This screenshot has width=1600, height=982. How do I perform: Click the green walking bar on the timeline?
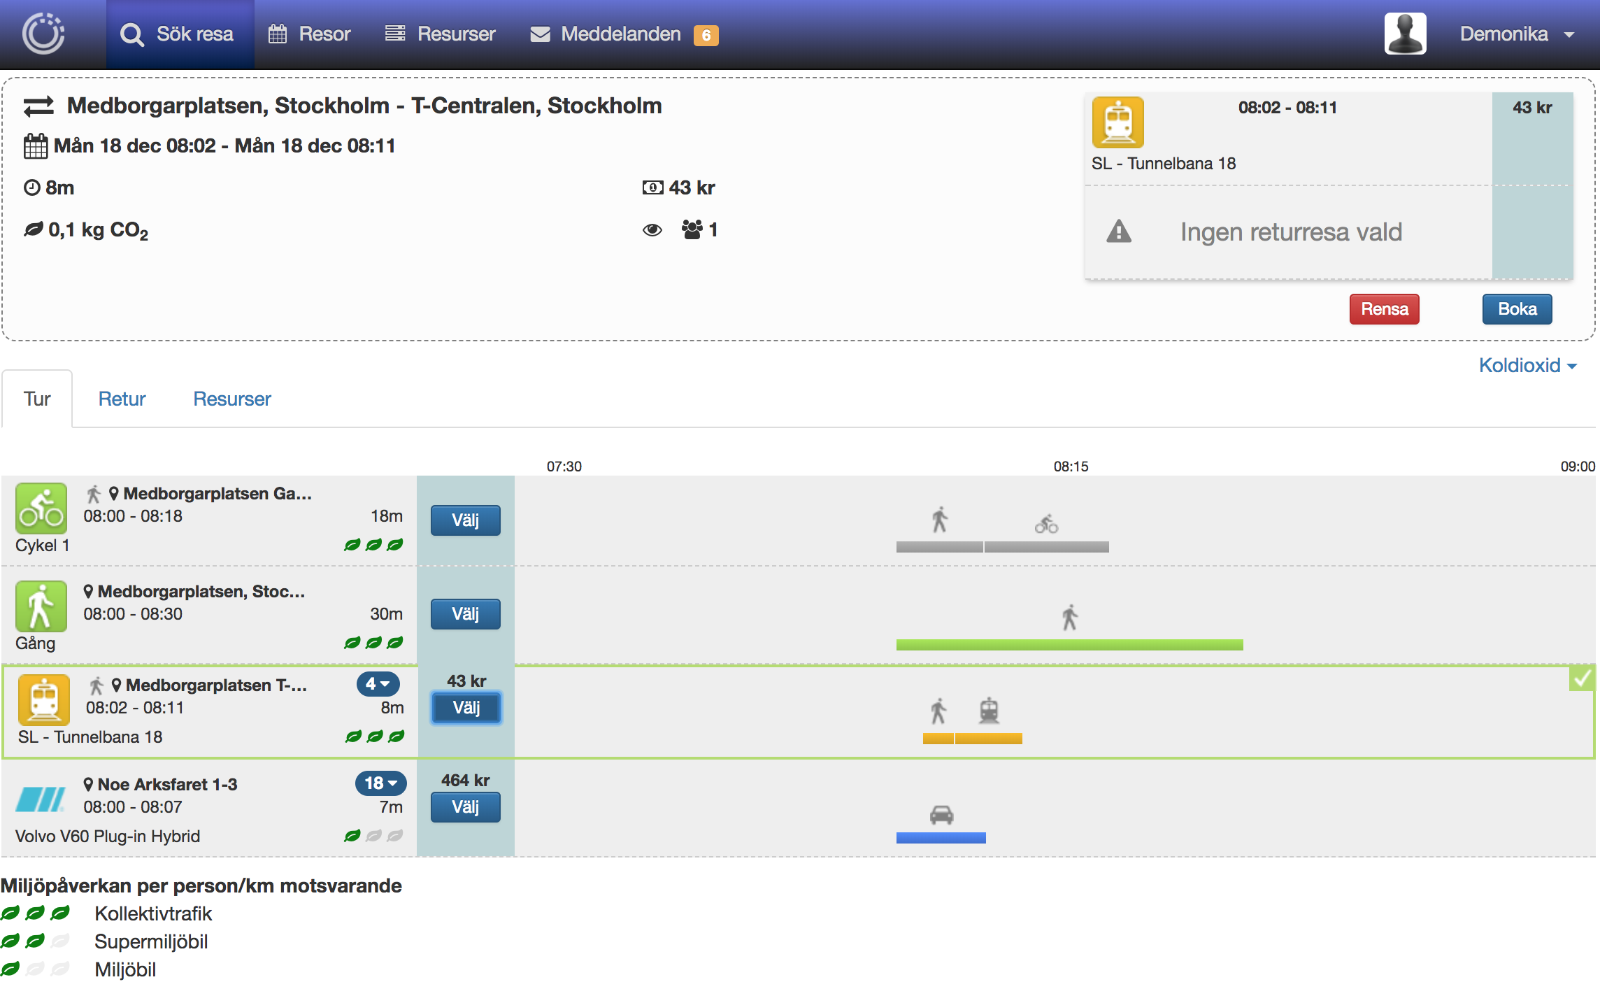1069,644
